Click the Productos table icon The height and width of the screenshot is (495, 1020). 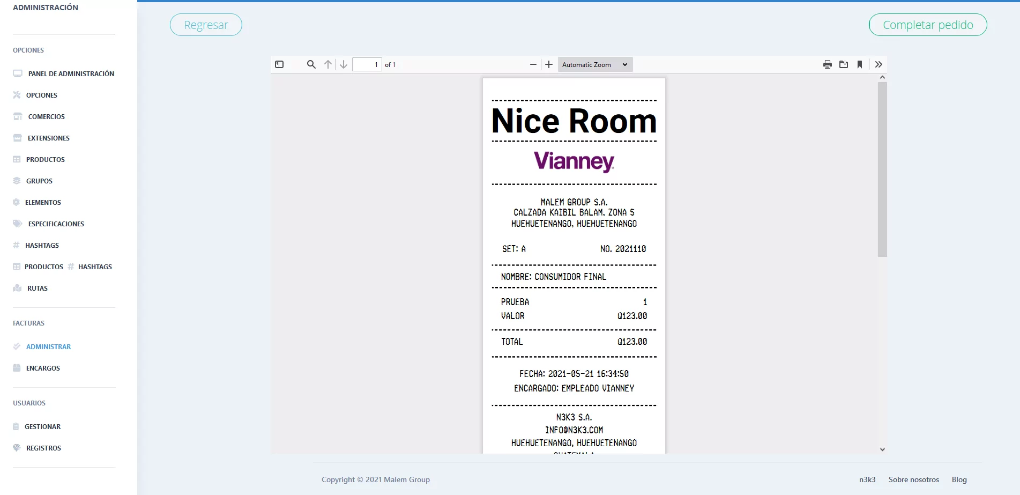(x=17, y=159)
